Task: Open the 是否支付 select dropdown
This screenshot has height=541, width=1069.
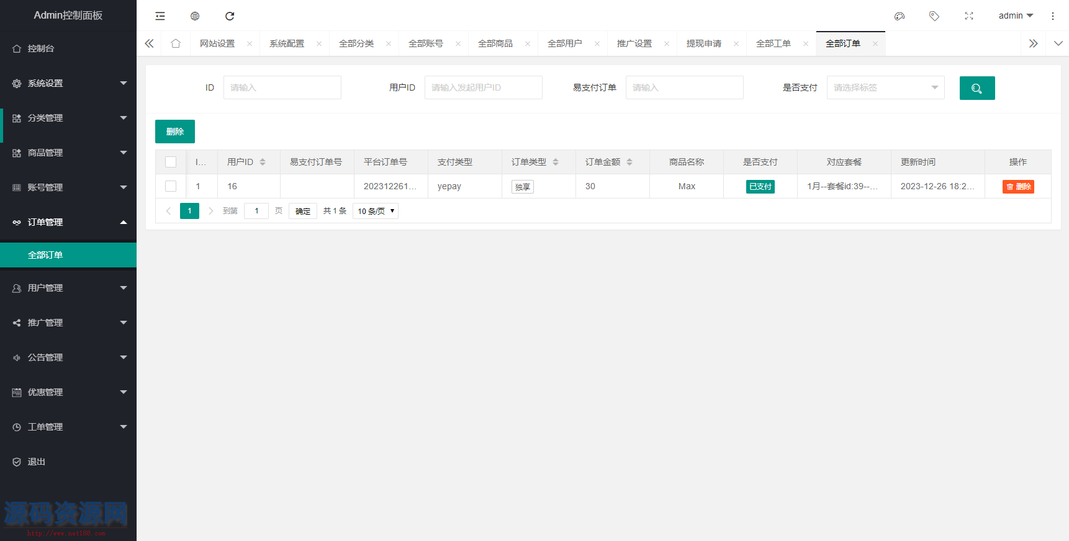Action: click(x=885, y=87)
